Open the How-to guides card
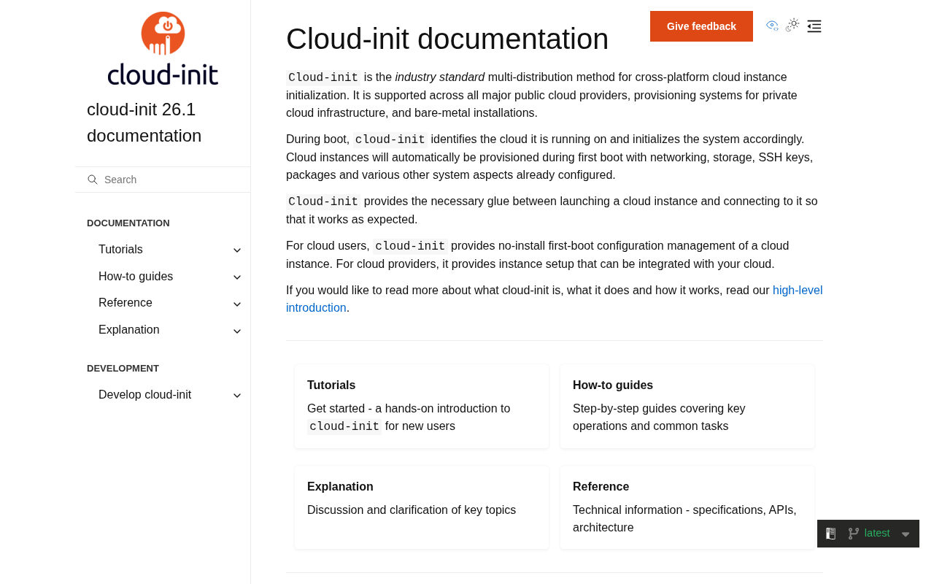Image resolution: width=934 pixels, height=584 pixels. click(687, 406)
